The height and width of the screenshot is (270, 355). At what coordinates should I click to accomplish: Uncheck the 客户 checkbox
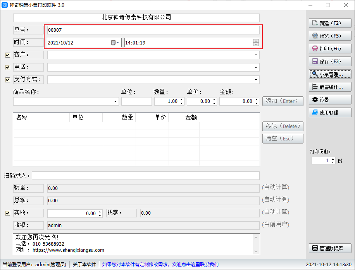click(7, 55)
